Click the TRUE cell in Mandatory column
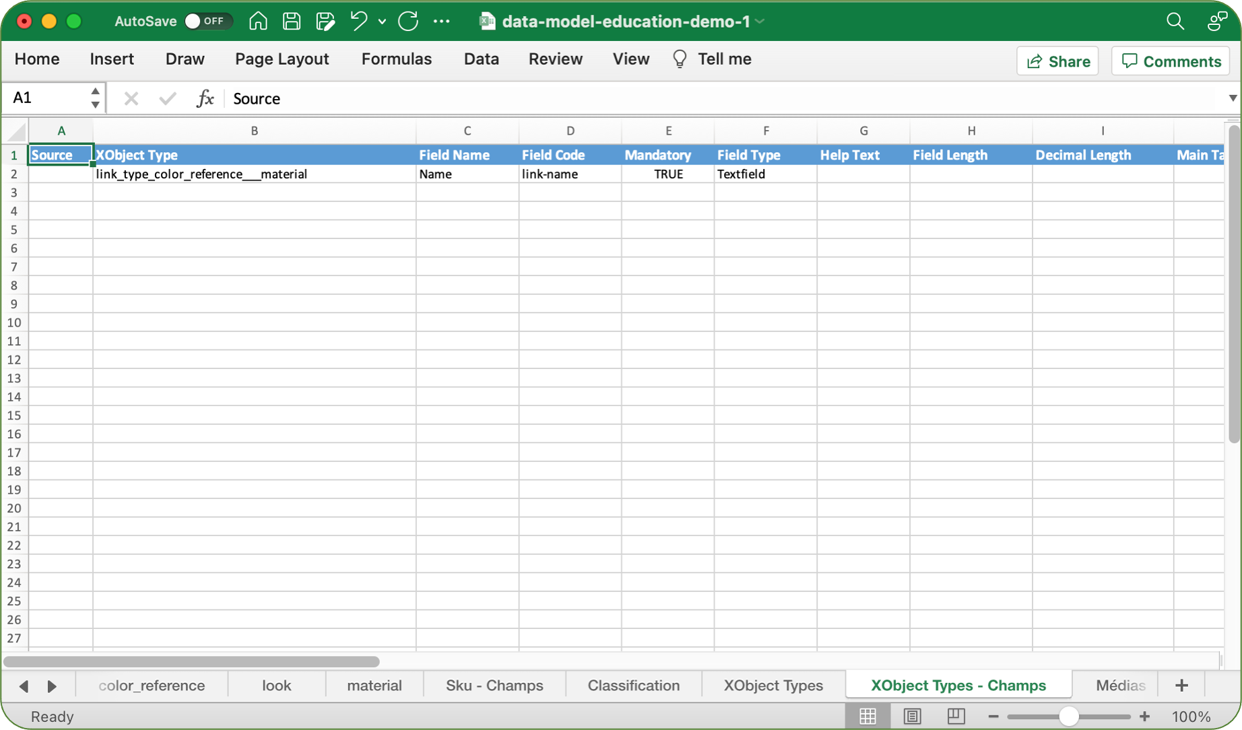This screenshot has width=1242, height=730. [x=668, y=174]
